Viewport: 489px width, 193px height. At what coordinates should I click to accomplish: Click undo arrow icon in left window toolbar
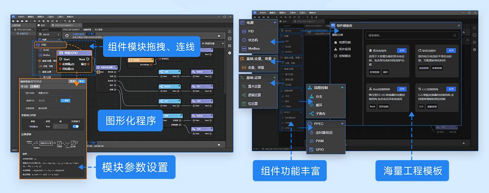35,21
